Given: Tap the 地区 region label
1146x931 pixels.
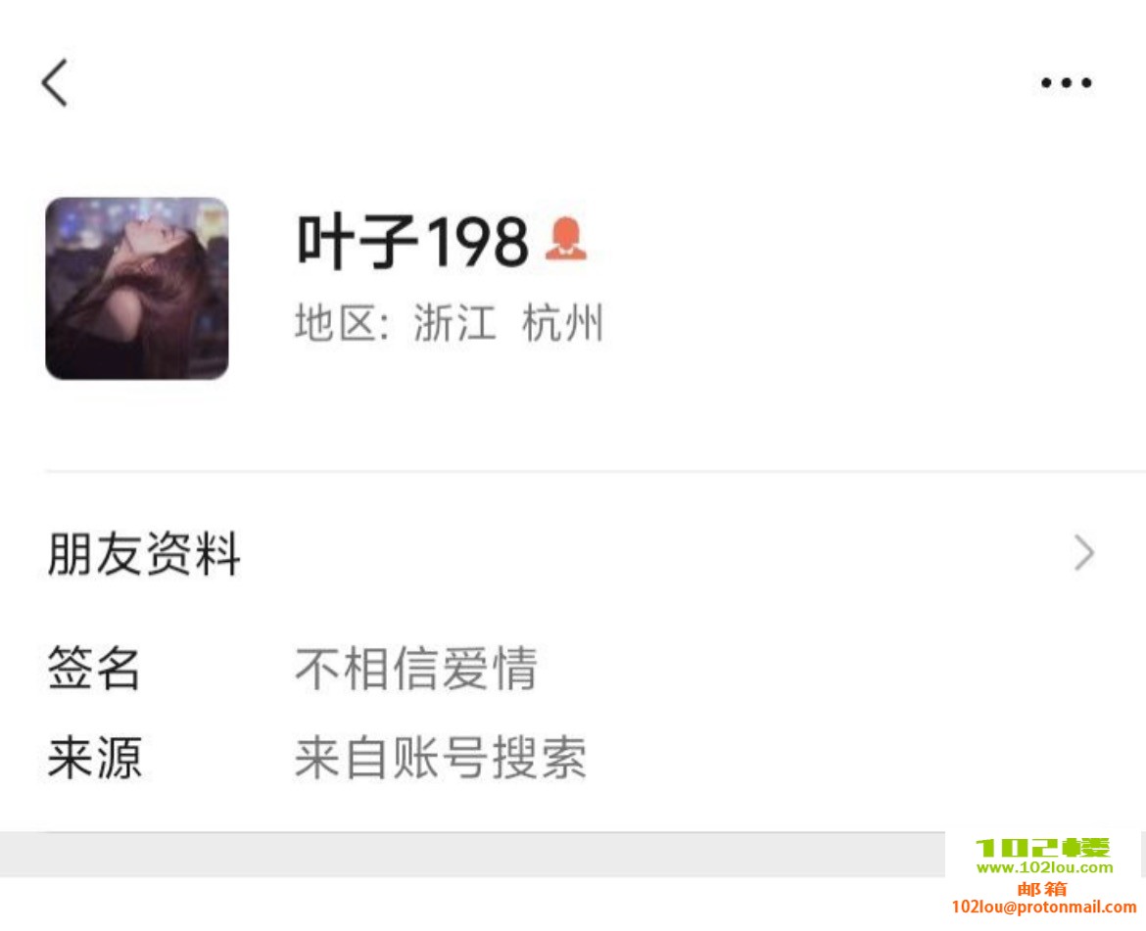Looking at the screenshot, I should pos(342,323).
